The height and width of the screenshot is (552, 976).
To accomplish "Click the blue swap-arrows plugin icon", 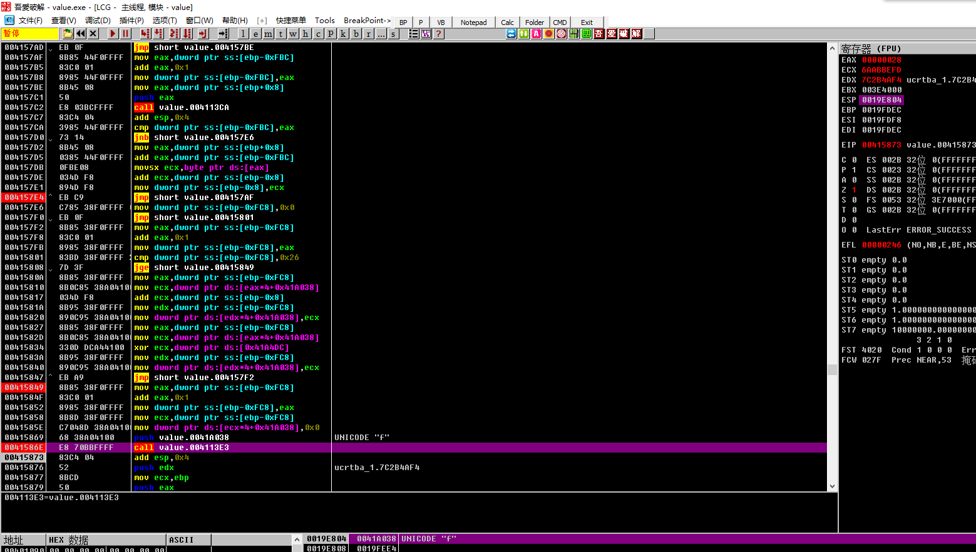I will point(511,34).
